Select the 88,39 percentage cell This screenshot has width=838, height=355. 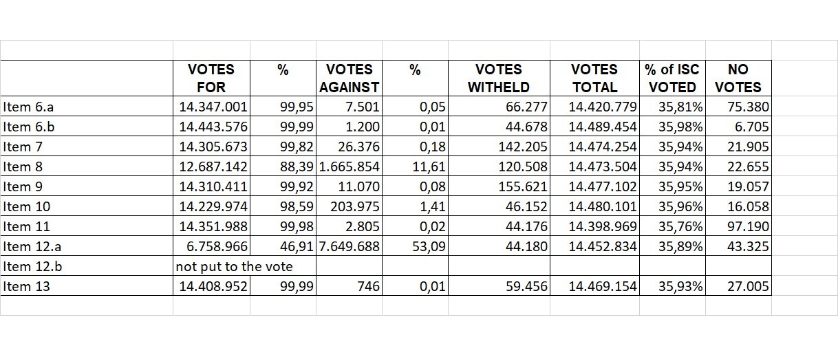point(297,167)
